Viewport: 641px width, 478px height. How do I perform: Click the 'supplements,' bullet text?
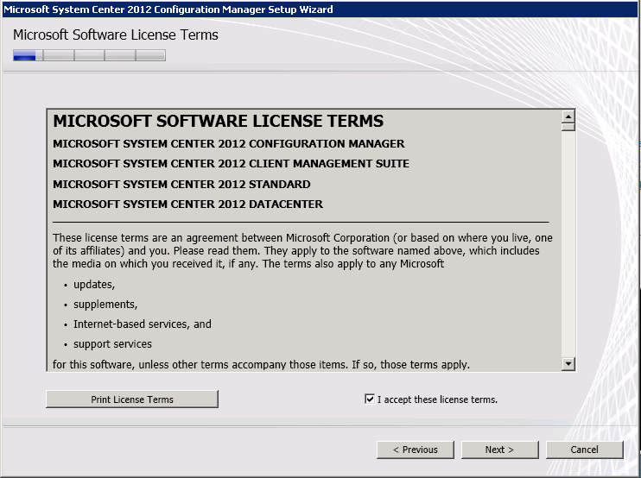pos(105,305)
